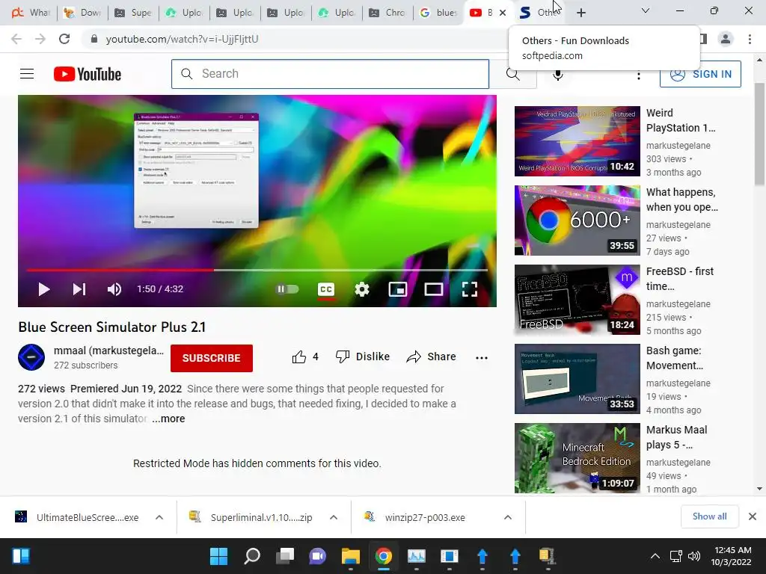766x574 pixels.
Task: Open Chrome profile avatar menu
Action: tap(726, 39)
